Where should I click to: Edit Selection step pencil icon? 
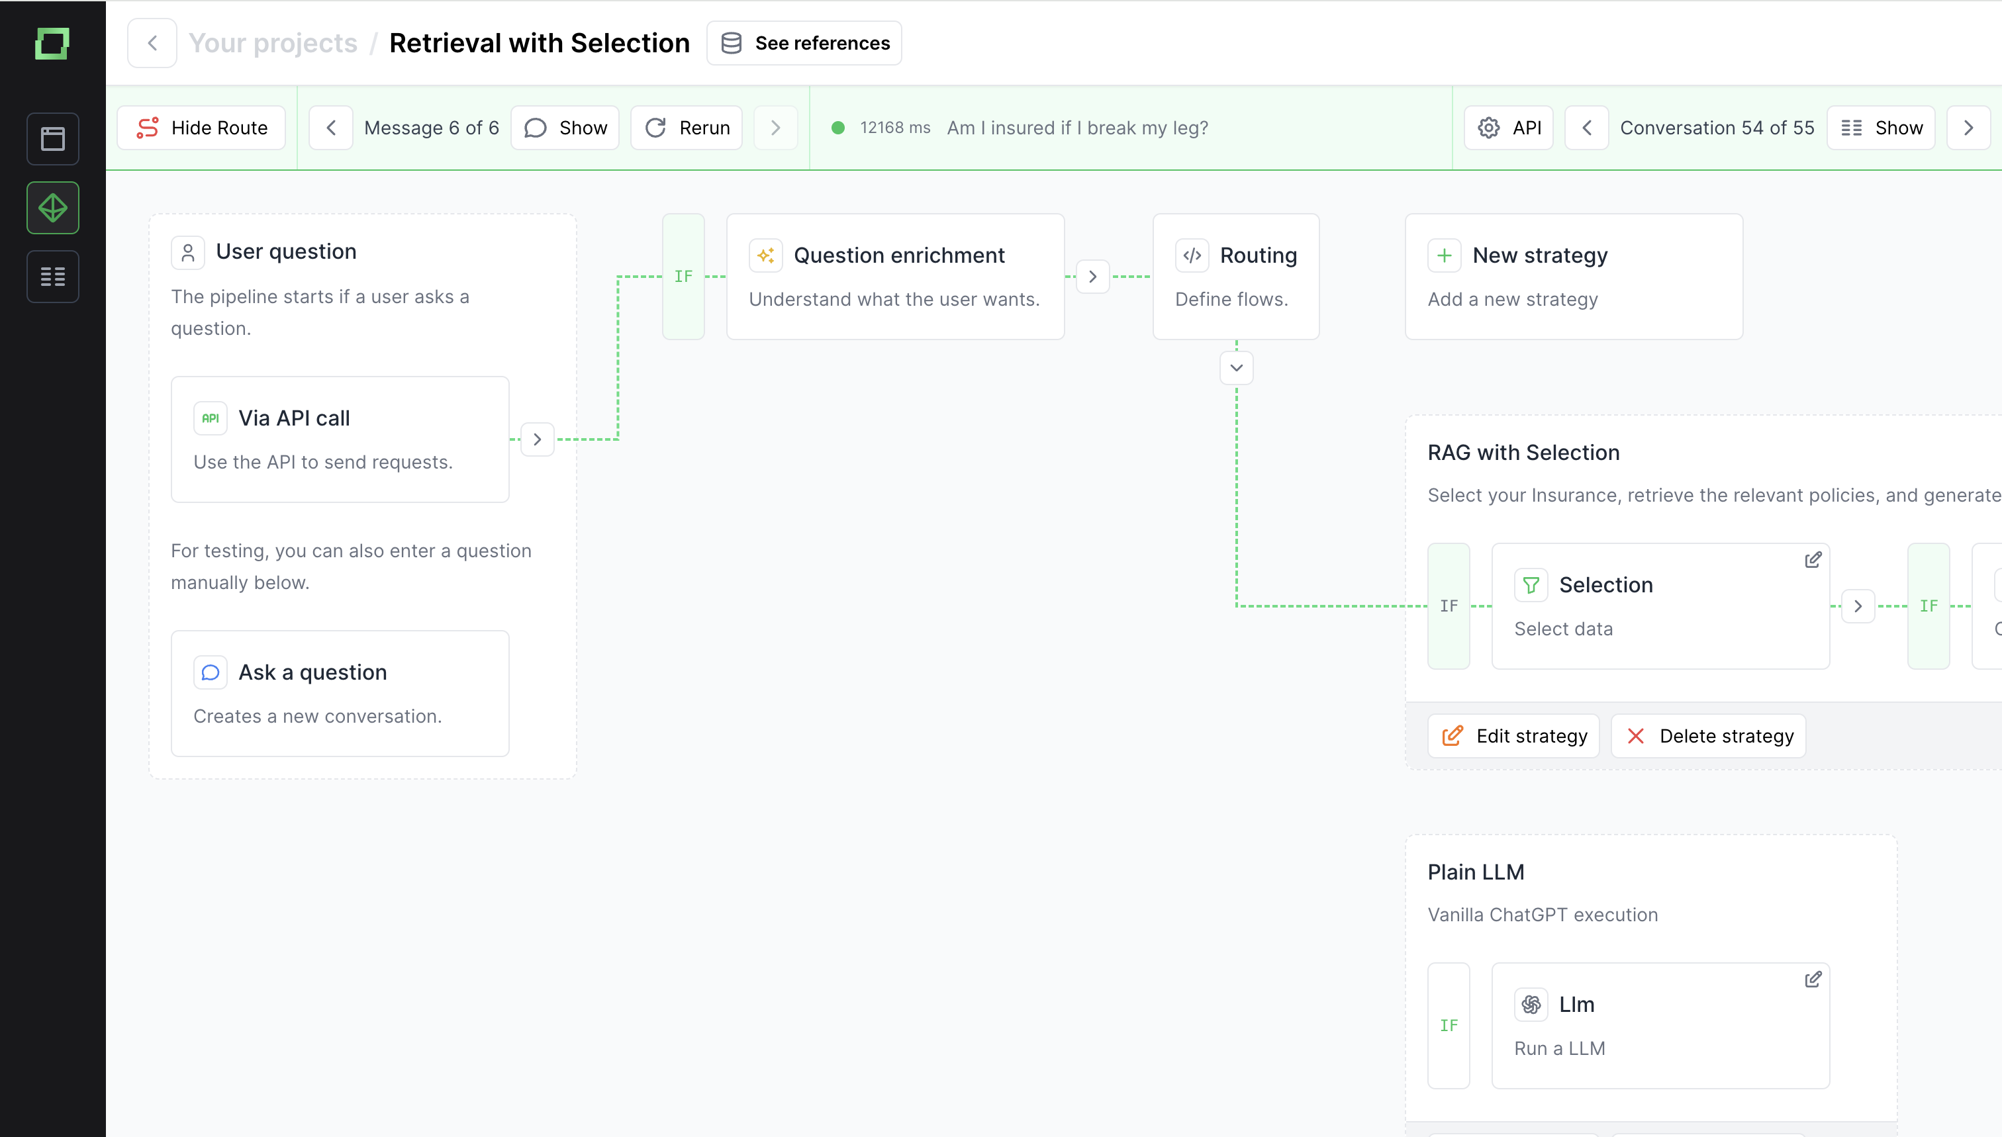(x=1813, y=560)
